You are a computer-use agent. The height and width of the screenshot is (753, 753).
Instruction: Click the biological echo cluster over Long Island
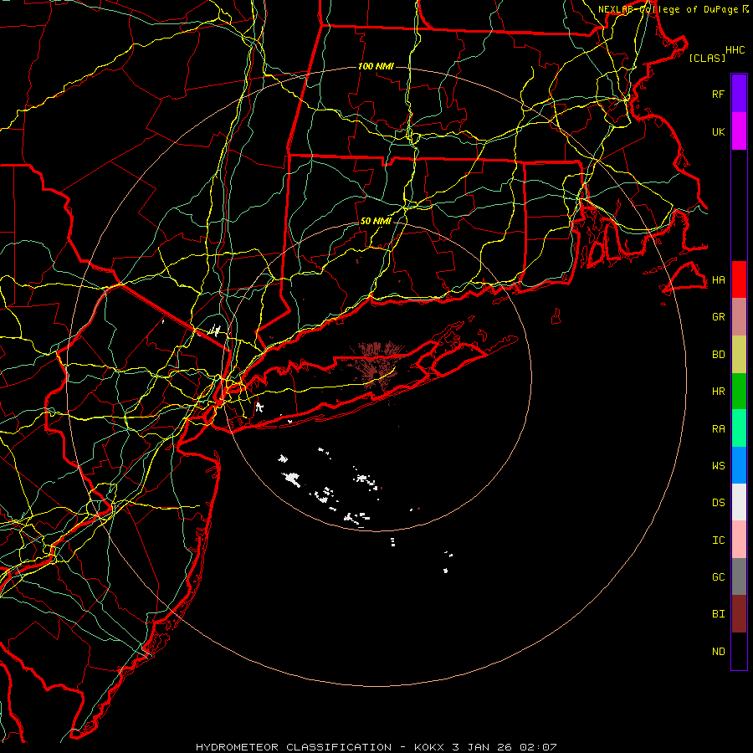click(x=377, y=367)
